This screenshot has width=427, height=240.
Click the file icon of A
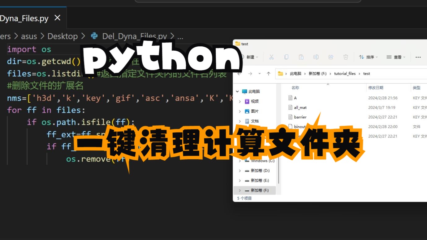290,98
